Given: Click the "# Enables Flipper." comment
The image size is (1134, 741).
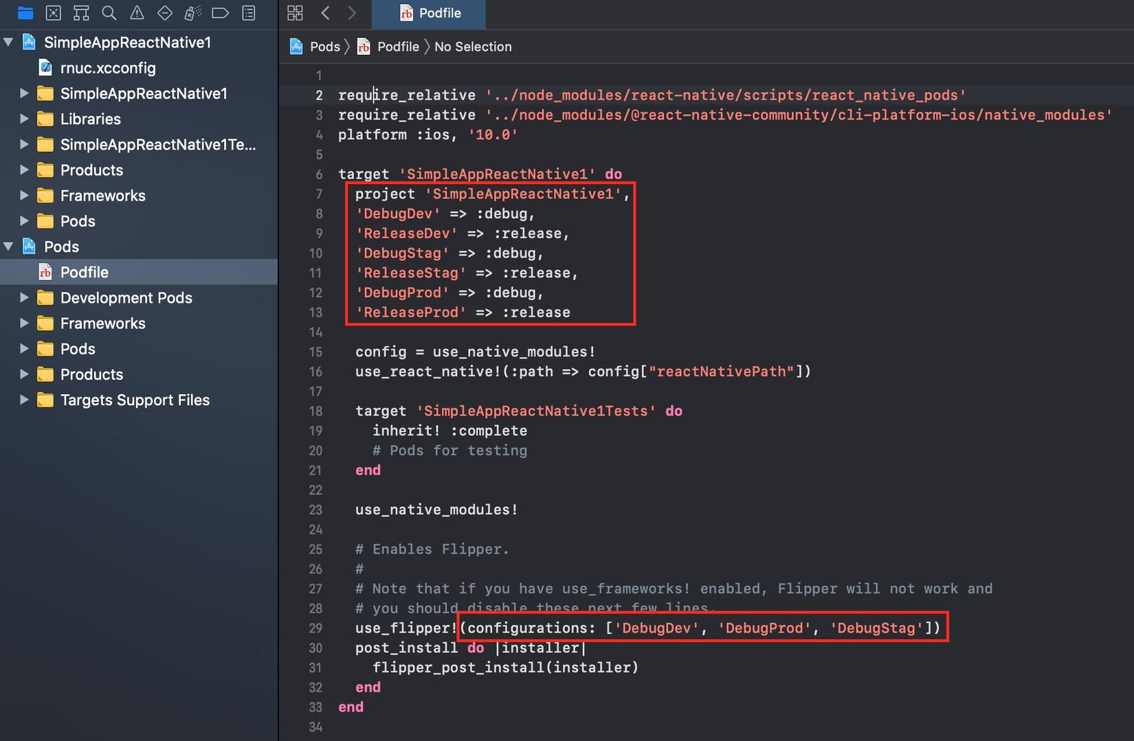Looking at the screenshot, I should coord(432,549).
